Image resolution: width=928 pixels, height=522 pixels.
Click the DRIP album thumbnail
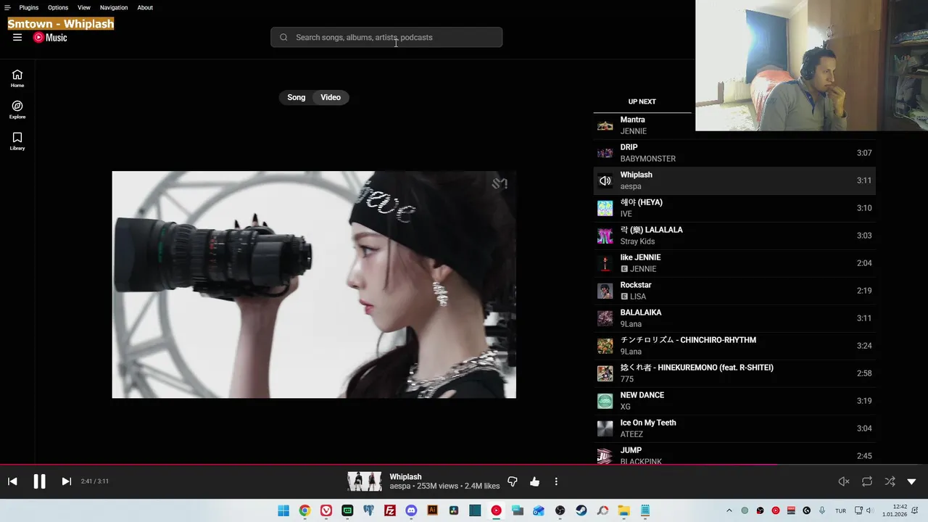click(x=605, y=153)
